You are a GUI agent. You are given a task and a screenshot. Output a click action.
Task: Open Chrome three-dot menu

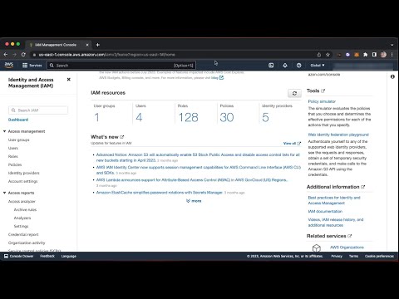point(392,55)
